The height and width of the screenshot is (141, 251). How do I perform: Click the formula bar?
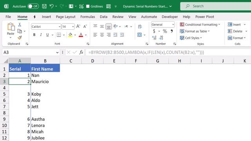point(168,52)
